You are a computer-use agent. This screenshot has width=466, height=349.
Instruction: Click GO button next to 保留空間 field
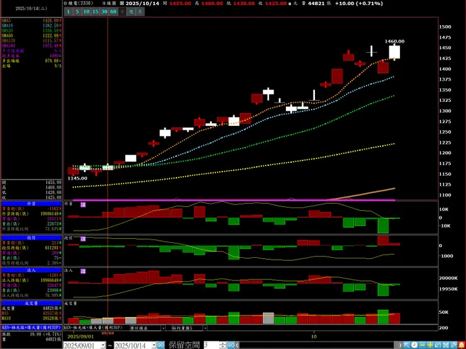[x=230, y=345]
